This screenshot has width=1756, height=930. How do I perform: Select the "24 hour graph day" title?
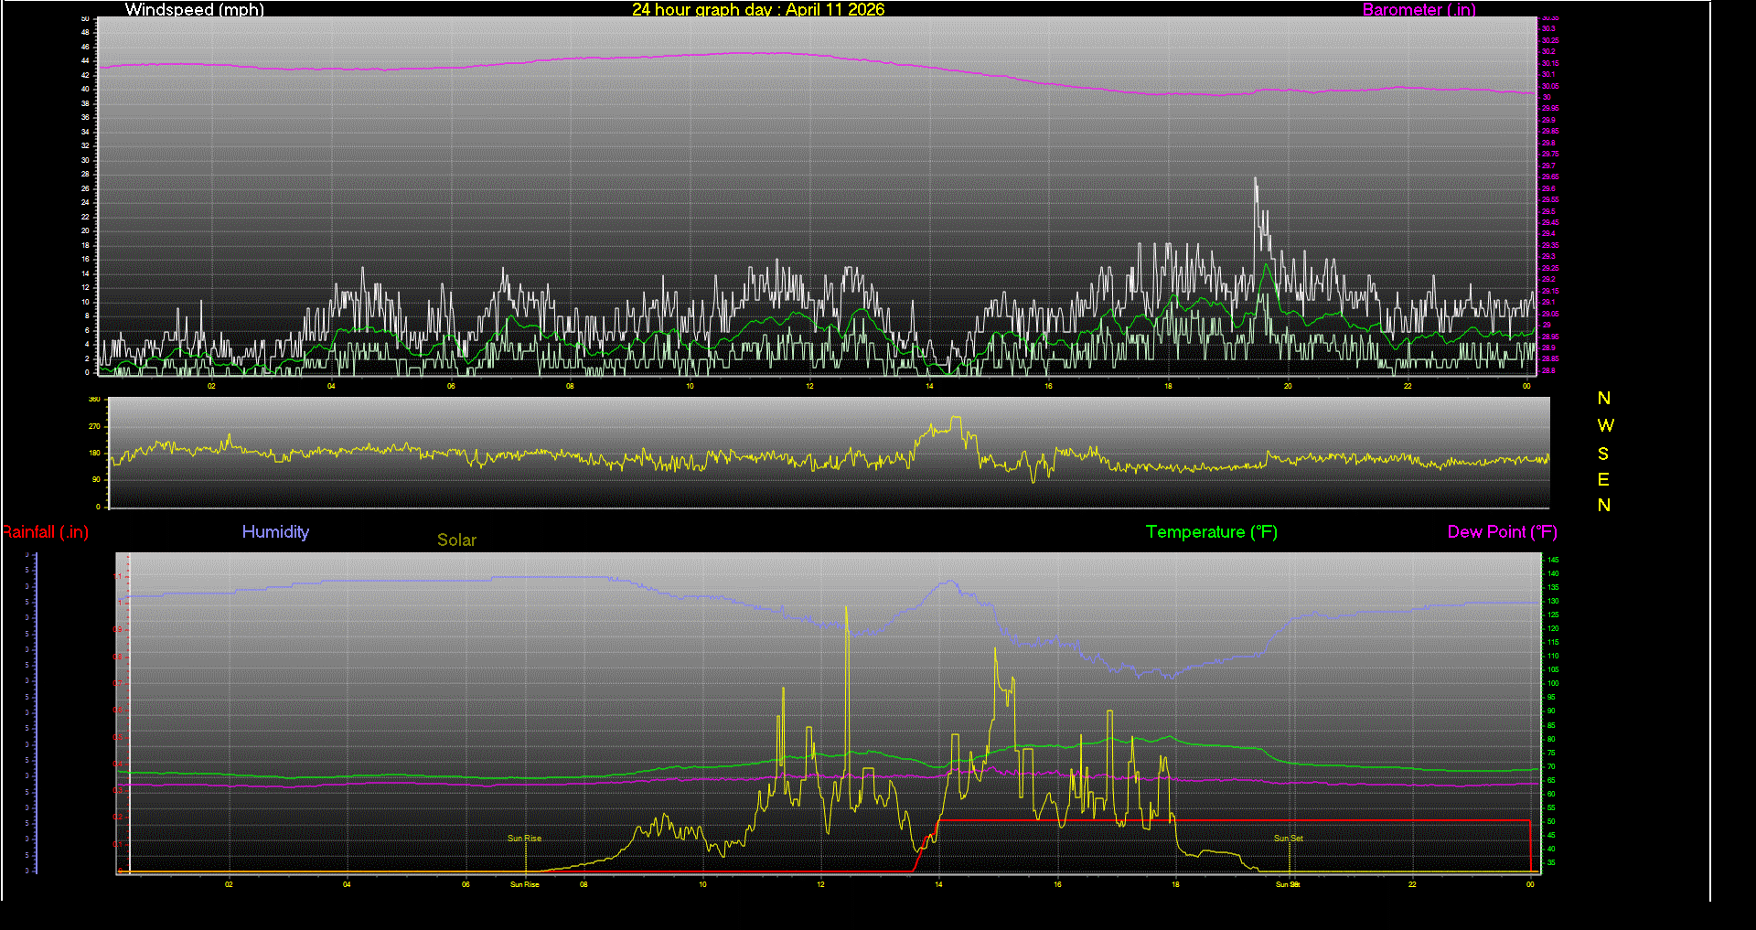point(757,10)
